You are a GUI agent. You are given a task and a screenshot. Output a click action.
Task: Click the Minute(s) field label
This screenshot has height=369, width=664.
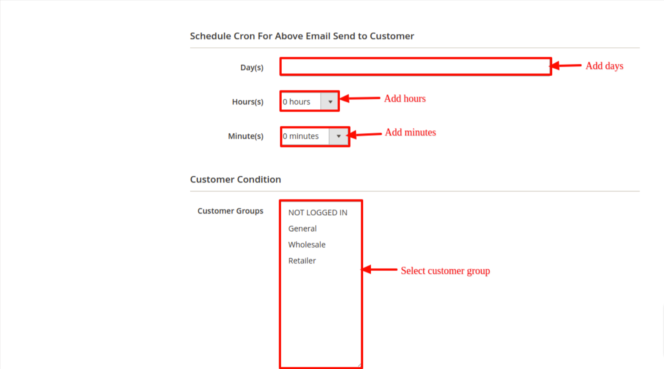tap(246, 136)
